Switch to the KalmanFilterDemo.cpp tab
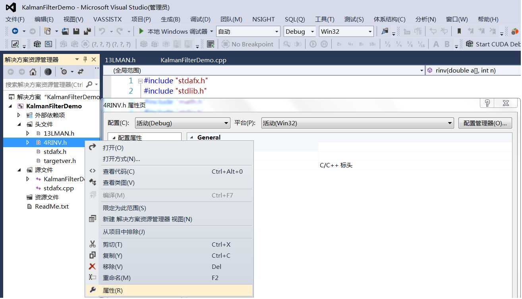 tap(193, 60)
